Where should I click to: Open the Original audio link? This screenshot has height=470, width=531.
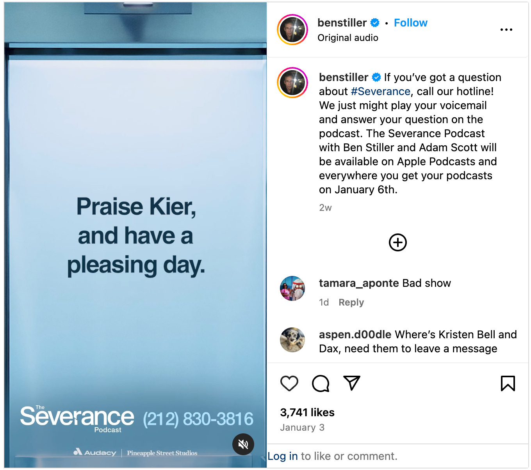point(348,38)
